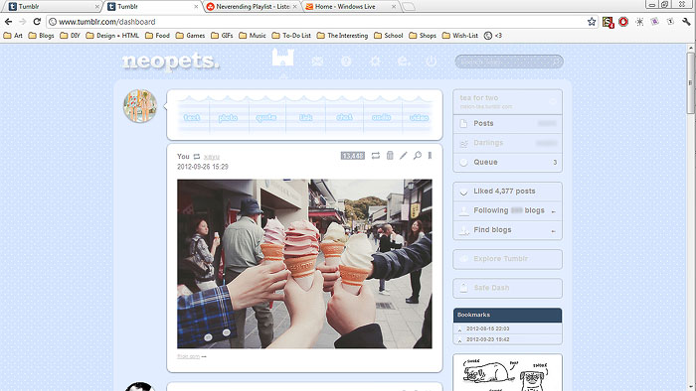The width and height of the screenshot is (696, 391).
Task: Click the post notes count 13,448
Action: coord(352,156)
